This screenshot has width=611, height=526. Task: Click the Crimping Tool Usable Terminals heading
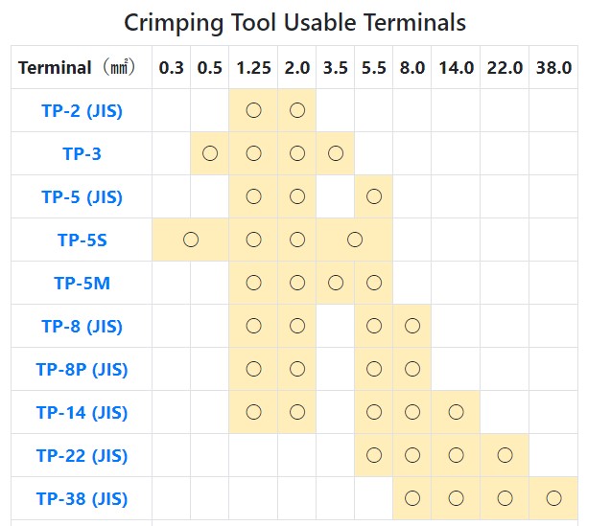(295, 22)
